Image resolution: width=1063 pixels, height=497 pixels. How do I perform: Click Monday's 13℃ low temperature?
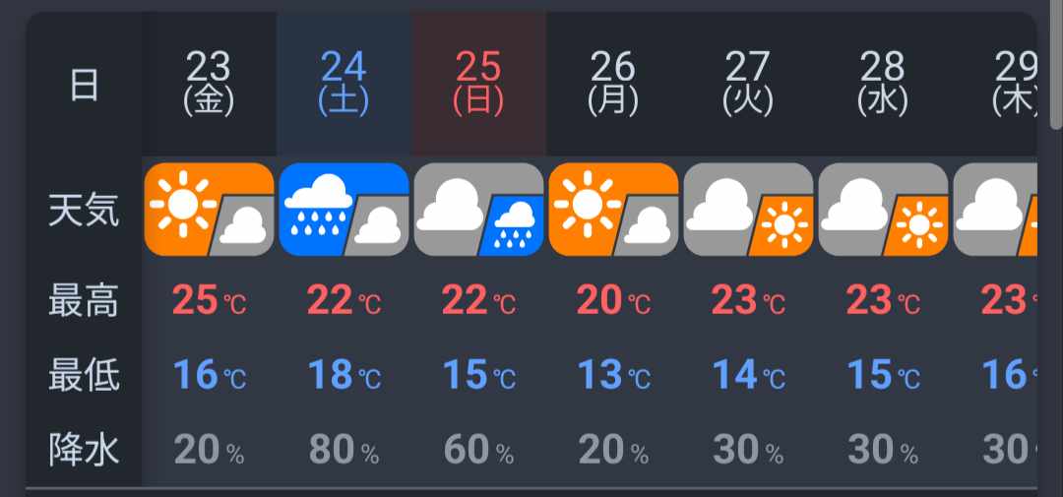click(x=613, y=375)
